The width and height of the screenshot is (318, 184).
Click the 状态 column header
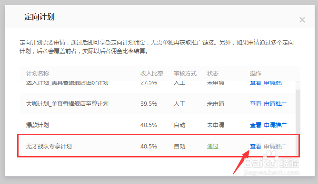213,74
